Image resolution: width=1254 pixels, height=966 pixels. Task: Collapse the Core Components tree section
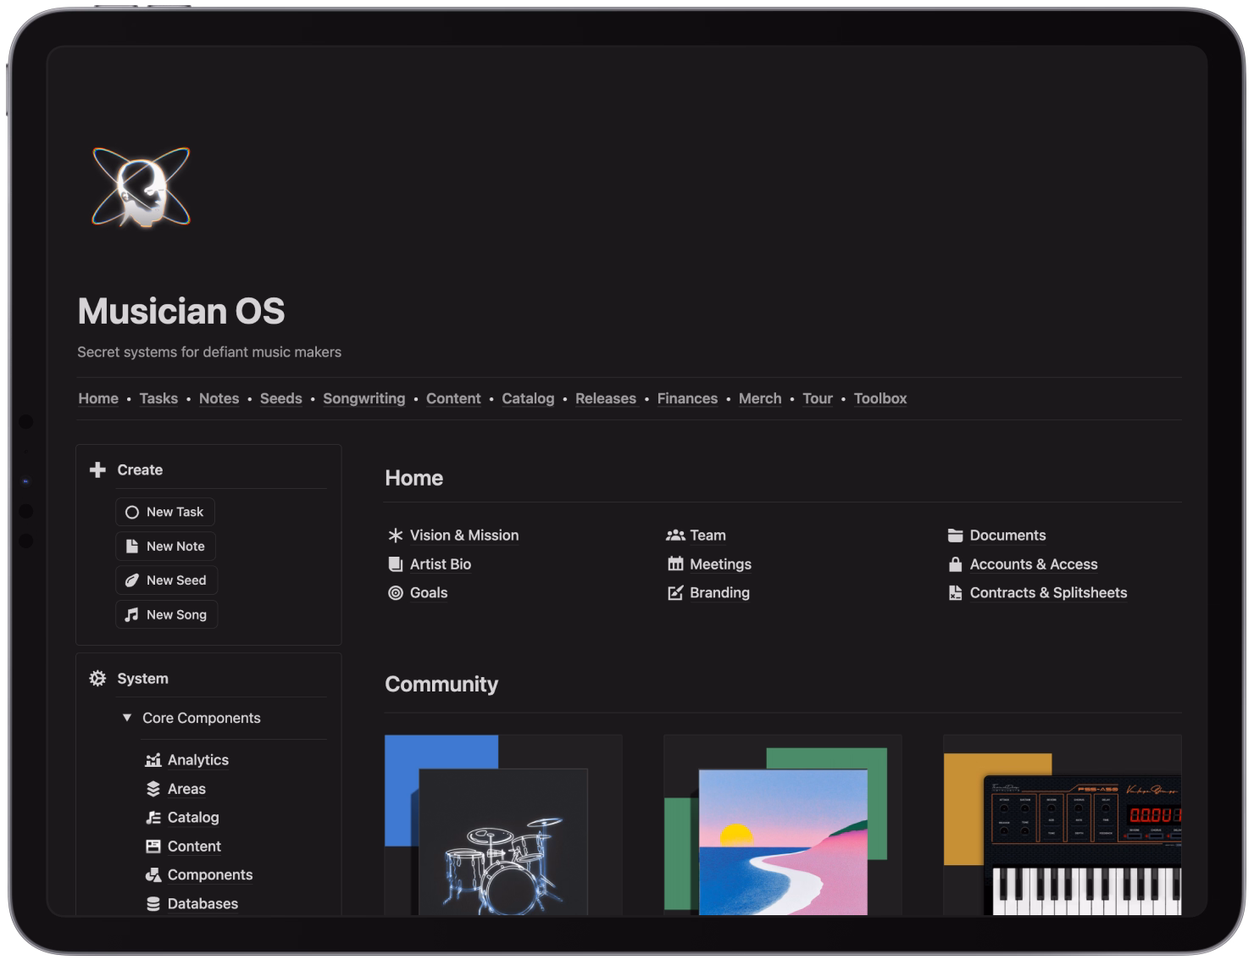click(x=127, y=717)
